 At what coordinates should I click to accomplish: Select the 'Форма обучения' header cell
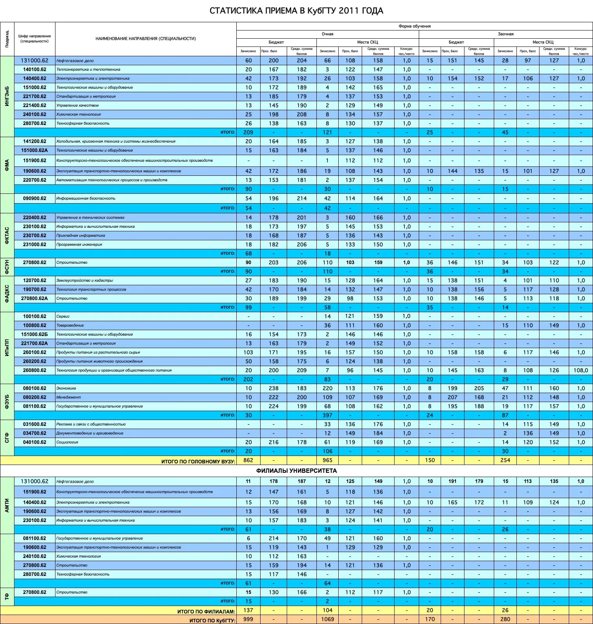[414, 26]
